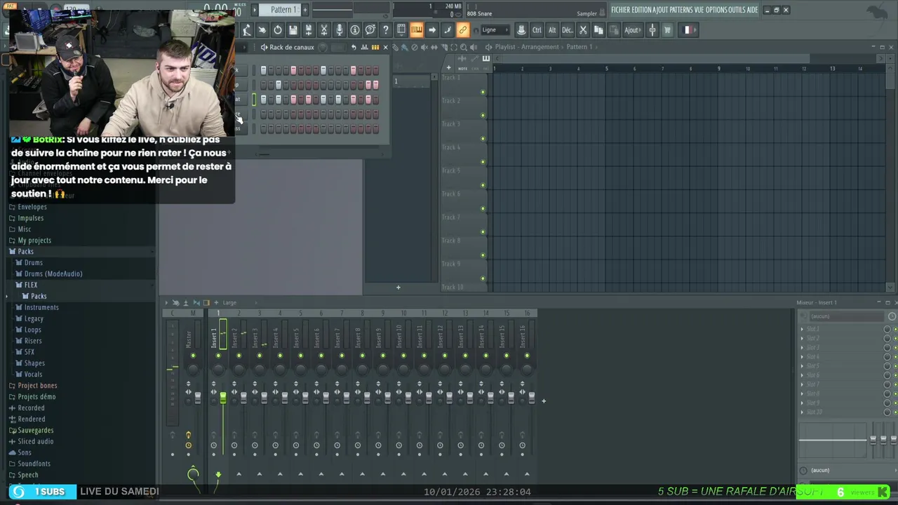Toggle the orange piano roll view icon
Screen dimensions: 898x505
pos(416,29)
